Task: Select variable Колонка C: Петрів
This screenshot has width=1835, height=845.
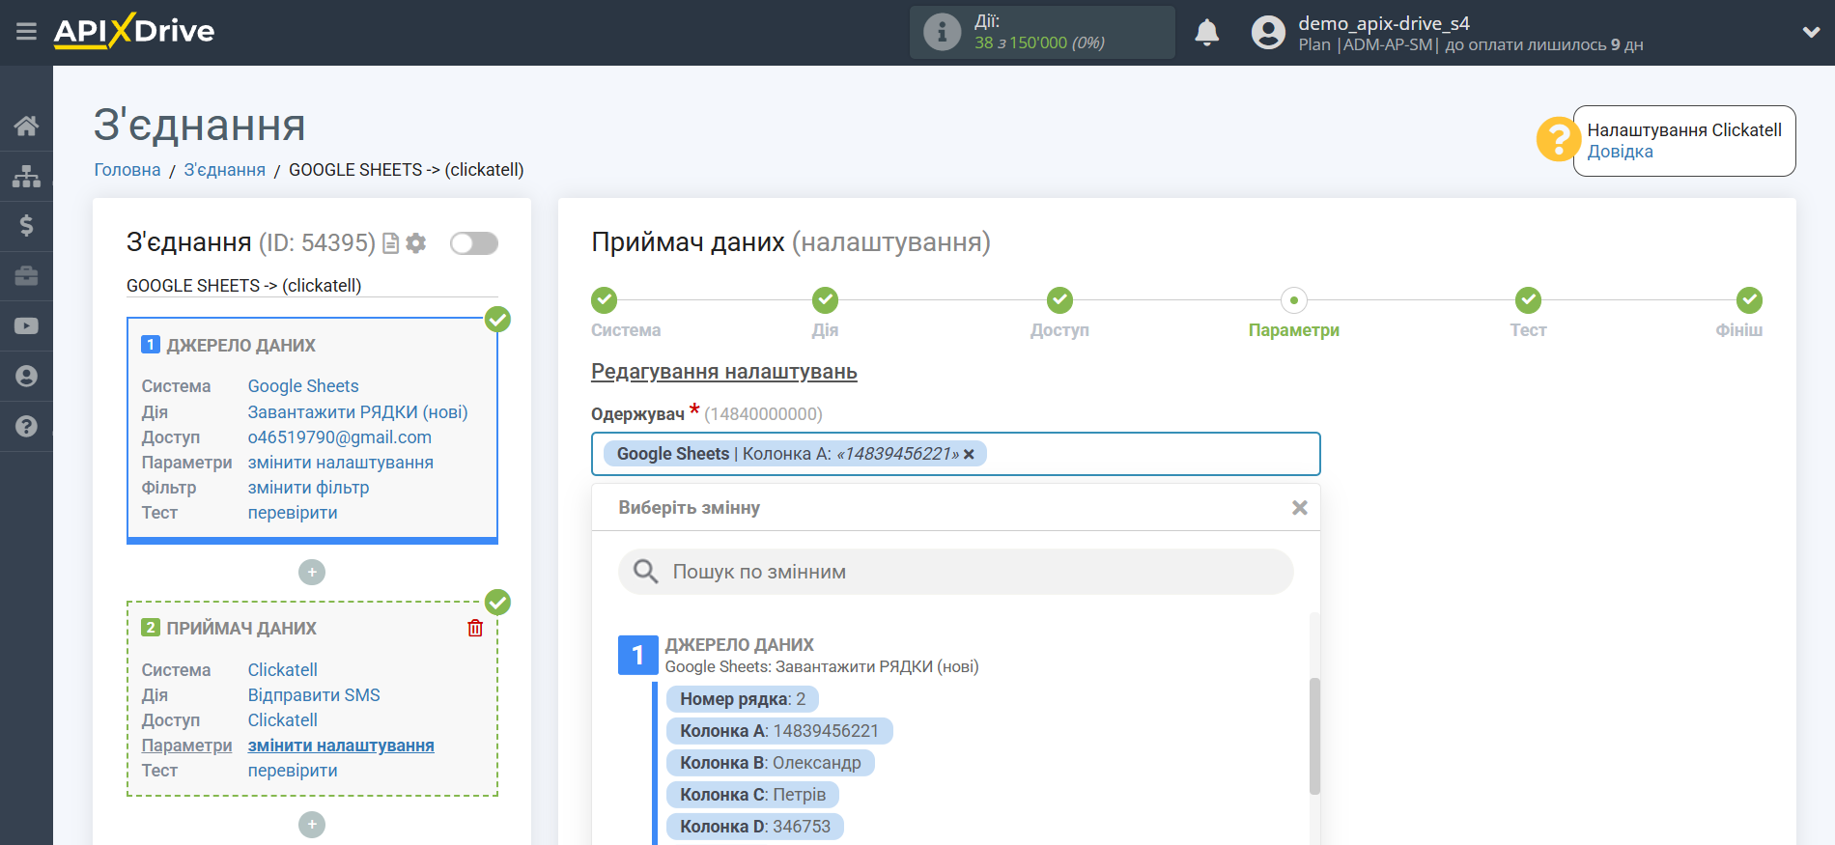Action: pyautogui.click(x=752, y=795)
